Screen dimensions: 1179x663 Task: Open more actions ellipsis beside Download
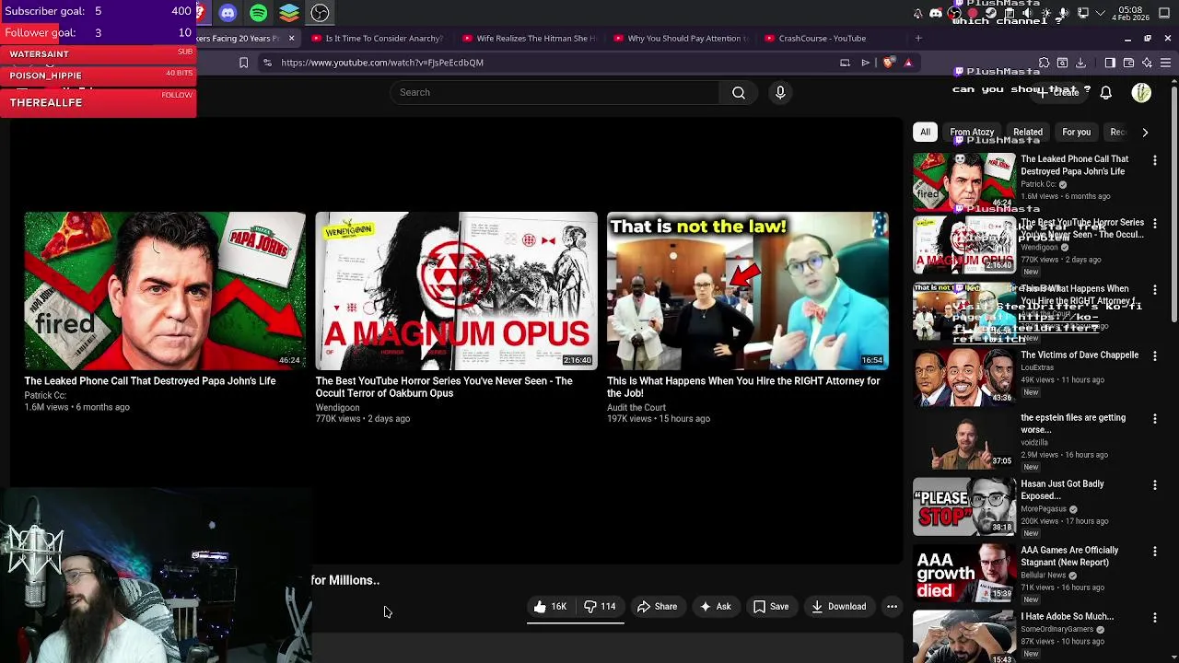(x=892, y=607)
